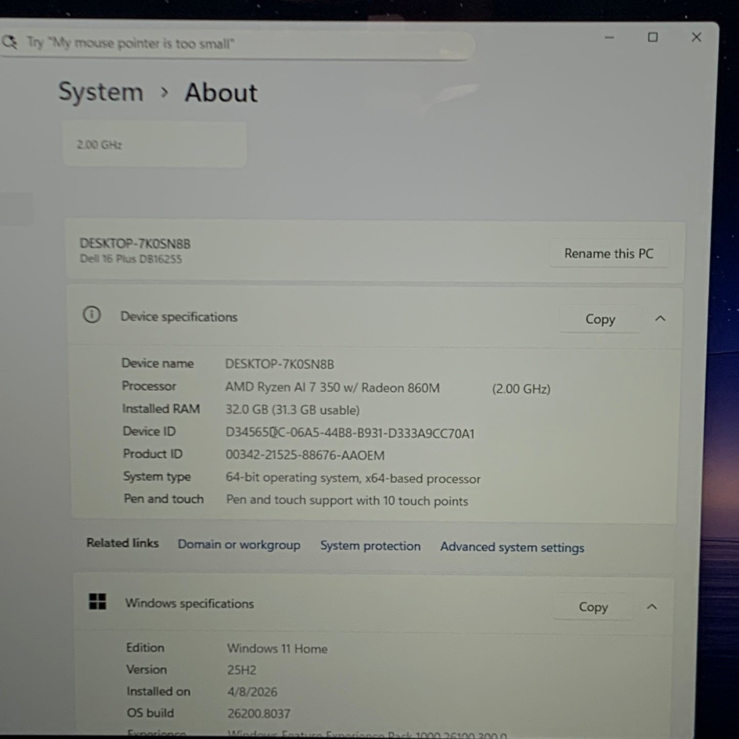Navigate back via the System breadcrumb

[x=101, y=92]
